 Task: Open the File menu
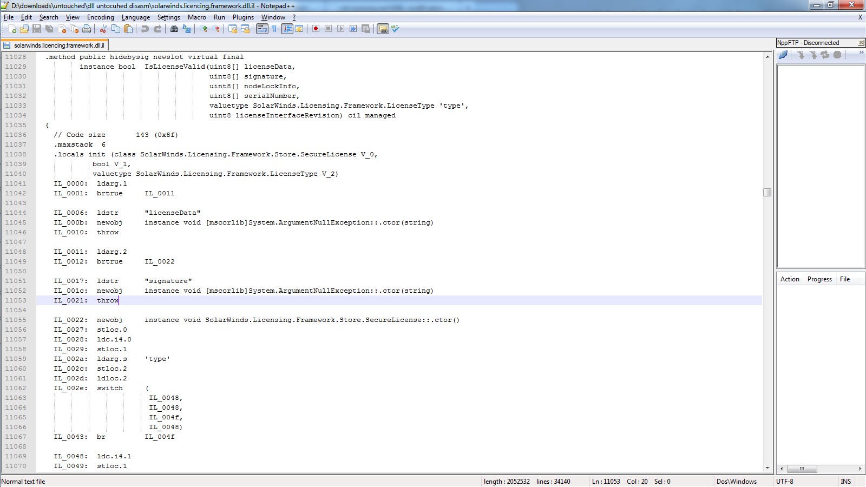(9, 17)
